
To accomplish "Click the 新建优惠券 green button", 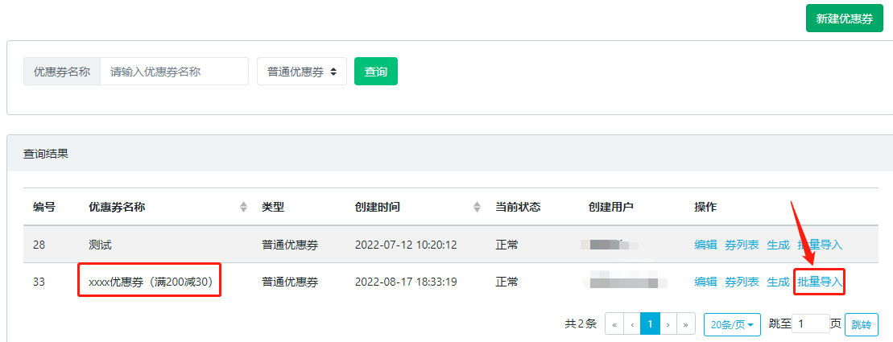I will tap(844, 19).
